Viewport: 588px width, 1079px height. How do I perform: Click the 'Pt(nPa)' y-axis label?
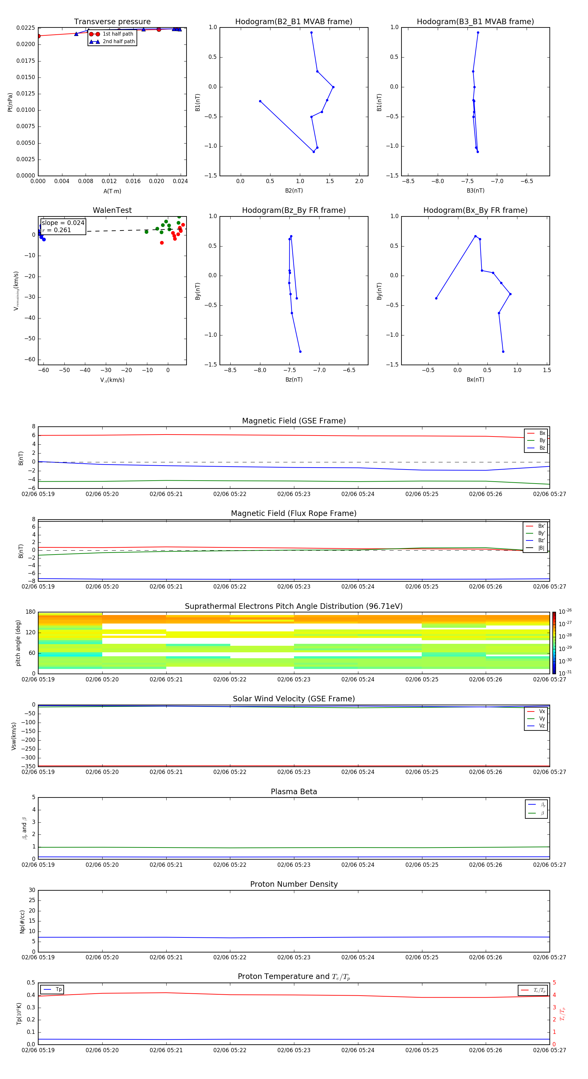pos(10,102)
